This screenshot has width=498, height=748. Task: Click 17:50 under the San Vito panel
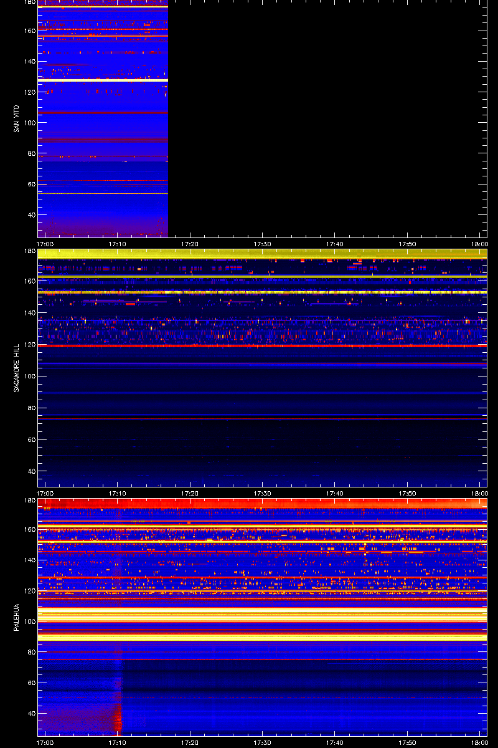coord(408,244)
